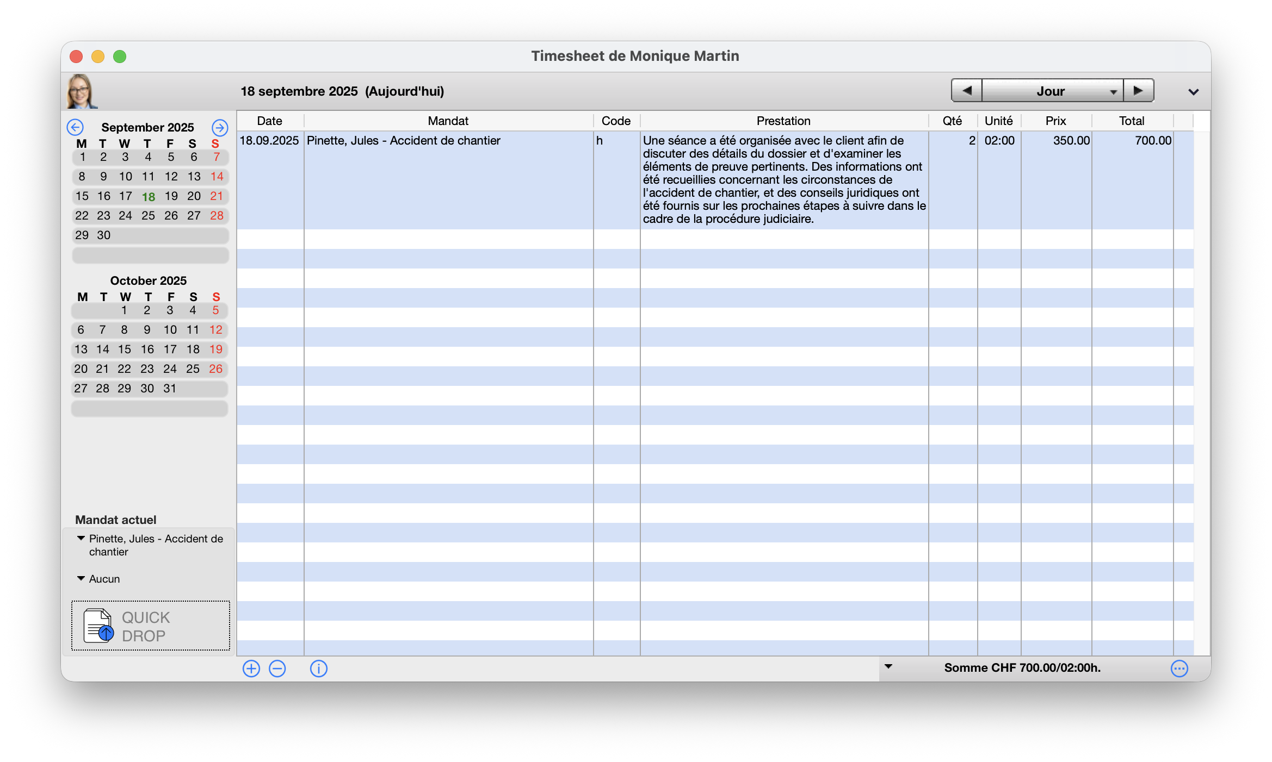
Task: Add a new timesheet entry with plus icon
Action: (251, 669)
